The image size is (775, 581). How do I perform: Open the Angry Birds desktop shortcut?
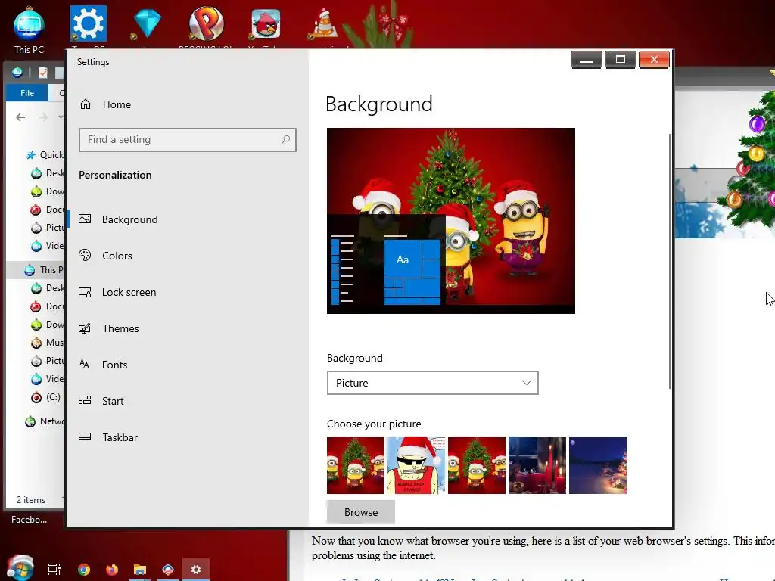coord(266,23)
